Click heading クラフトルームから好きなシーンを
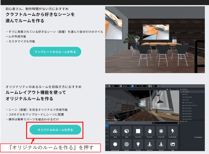The width and height of the screenshot is (209, 154). (x=40, y=14)
